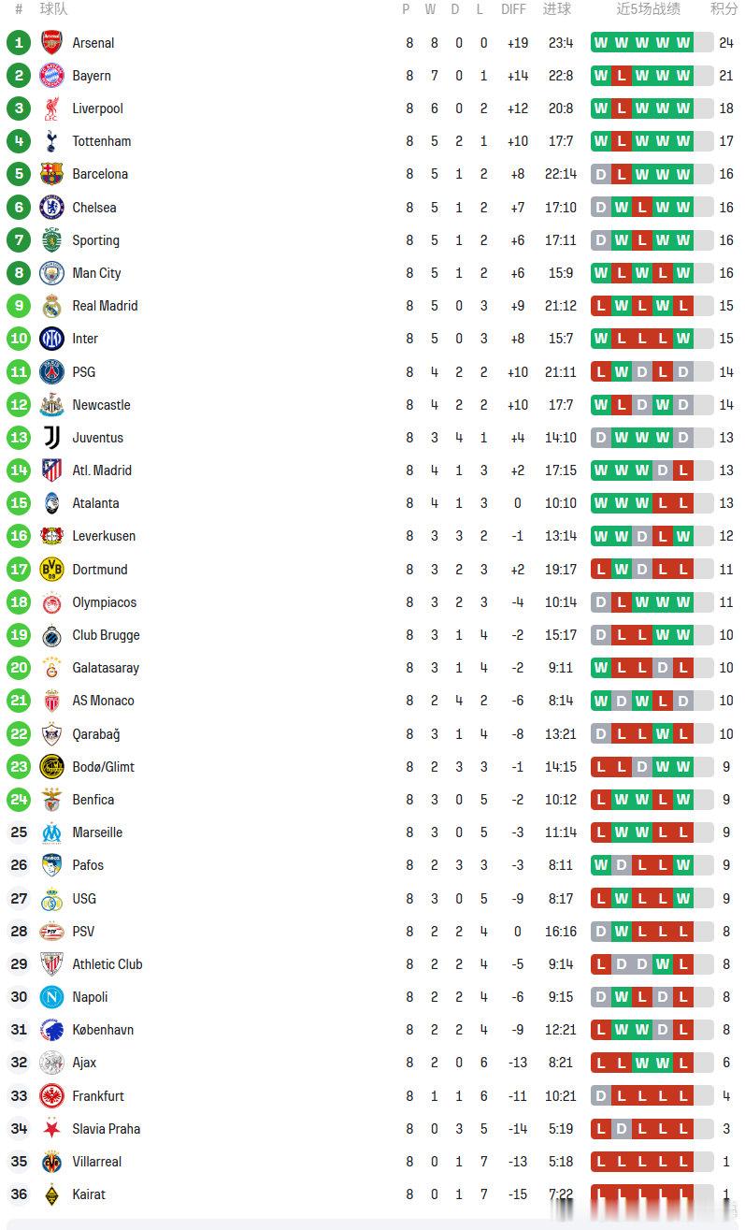The image size is (745, 1230).
Task: Sort table by 积分 points column
Action: [x=724, y=9]
